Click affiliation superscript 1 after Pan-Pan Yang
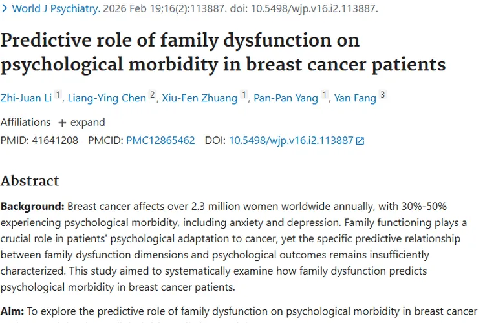 click(x=324, y=95)
